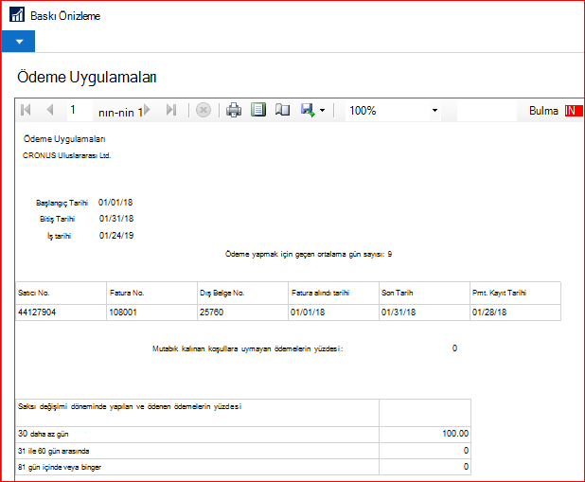585x482 pixels.
Task: Click the Dış Belge No. column header
Action: 242,294
